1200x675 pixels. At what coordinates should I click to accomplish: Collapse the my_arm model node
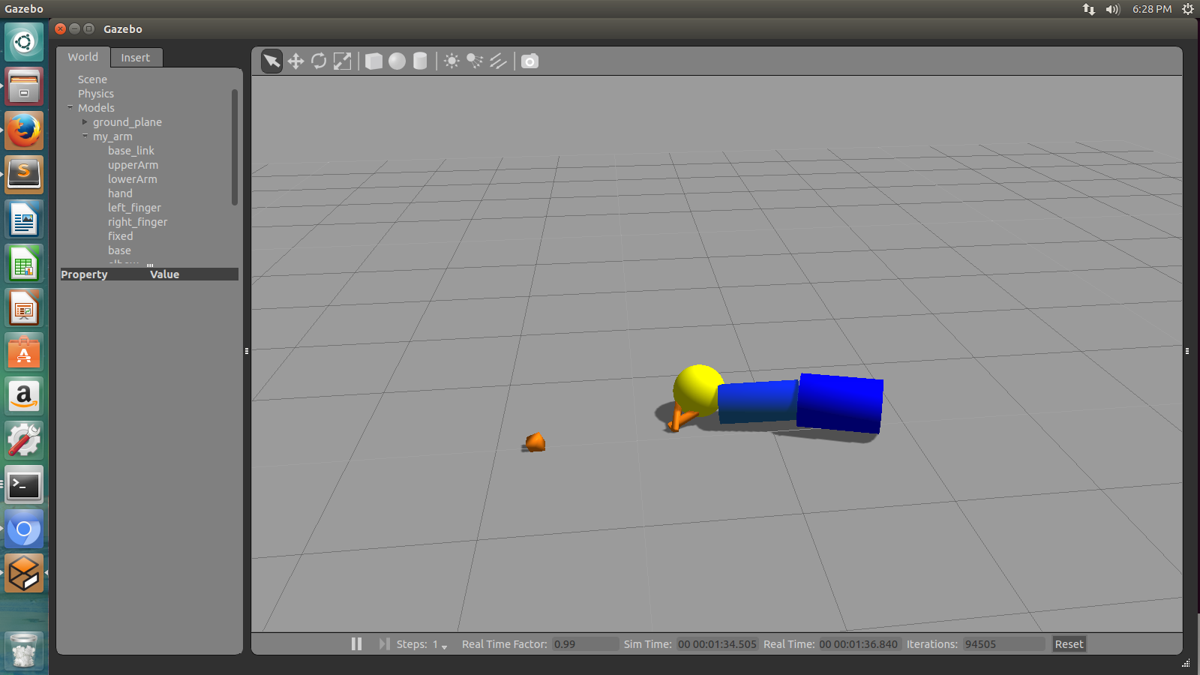click(x=85, y=136)
